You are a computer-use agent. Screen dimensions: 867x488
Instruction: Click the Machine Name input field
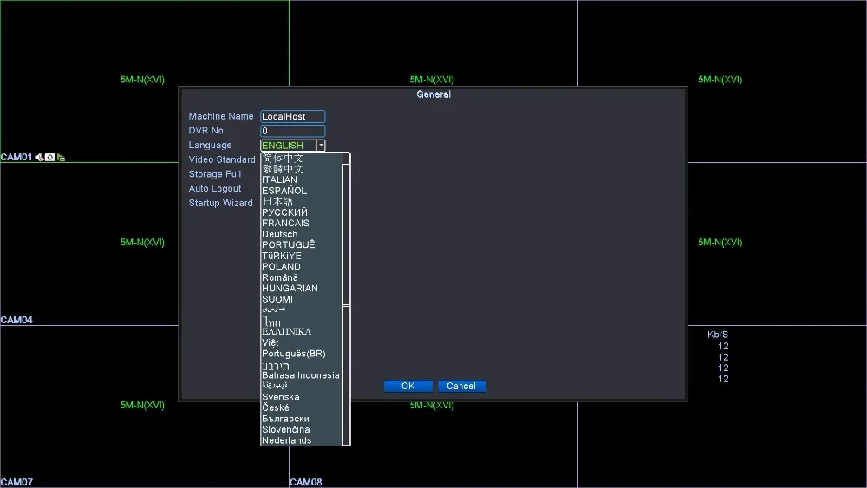click(292, 117)
